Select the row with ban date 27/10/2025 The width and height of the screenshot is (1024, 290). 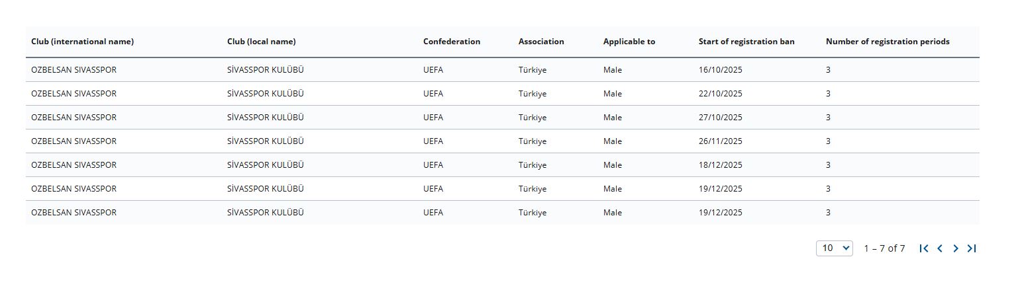click(x=720, y=118)
